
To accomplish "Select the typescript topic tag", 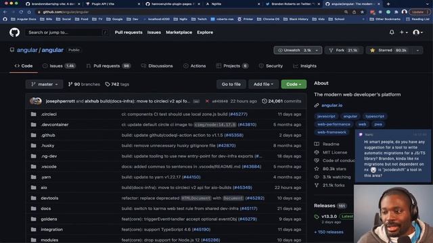I will coord(374,116).
